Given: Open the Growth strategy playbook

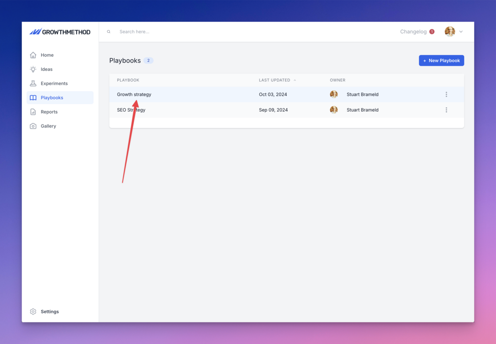Looking at the screenshot, I should coord(134,94).
